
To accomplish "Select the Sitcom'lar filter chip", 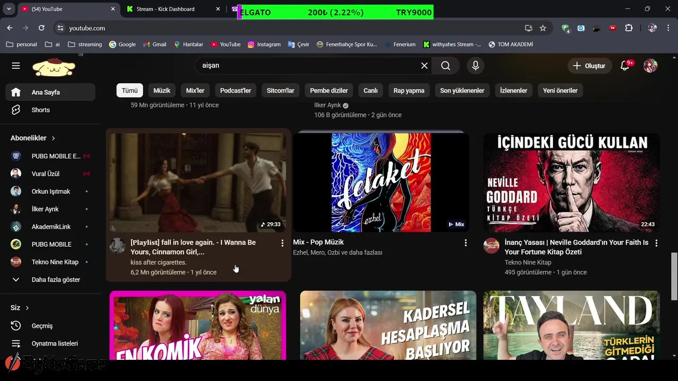I will pos(281,90).
